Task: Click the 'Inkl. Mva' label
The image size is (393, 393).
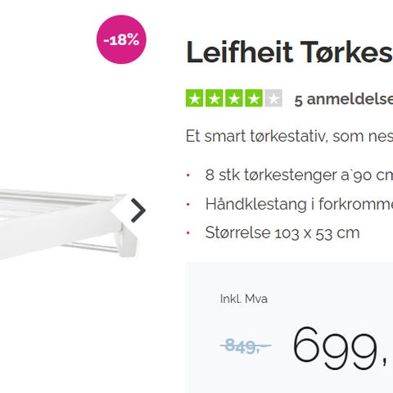Action: 244,299
